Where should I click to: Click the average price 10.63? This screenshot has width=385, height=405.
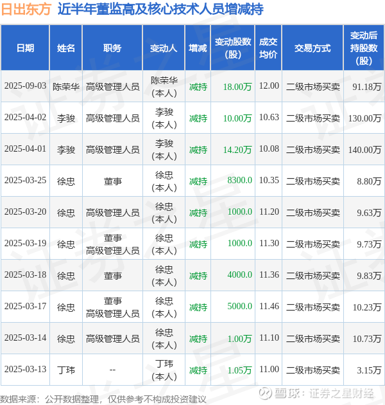point(269,118)
